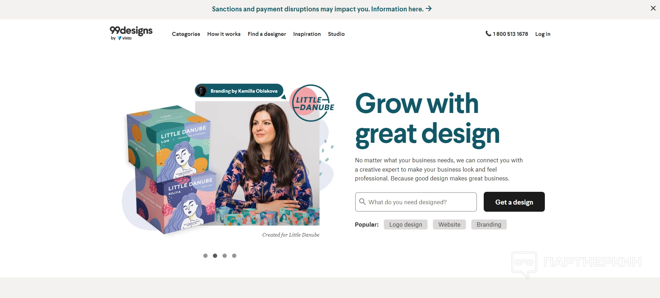
Task: Select the fourth carousel dot
Action: pos(234,256)
